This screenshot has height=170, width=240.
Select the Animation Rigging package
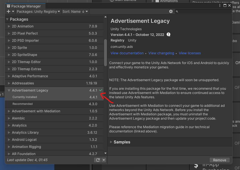[54, 147]
